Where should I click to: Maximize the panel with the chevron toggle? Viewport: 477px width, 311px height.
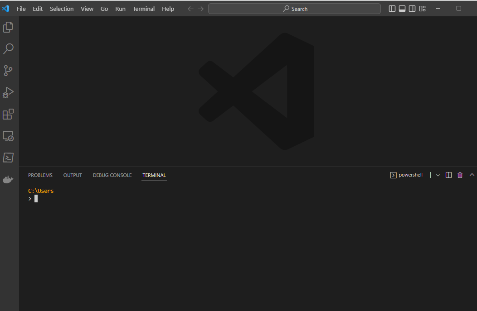coord(472,175)
